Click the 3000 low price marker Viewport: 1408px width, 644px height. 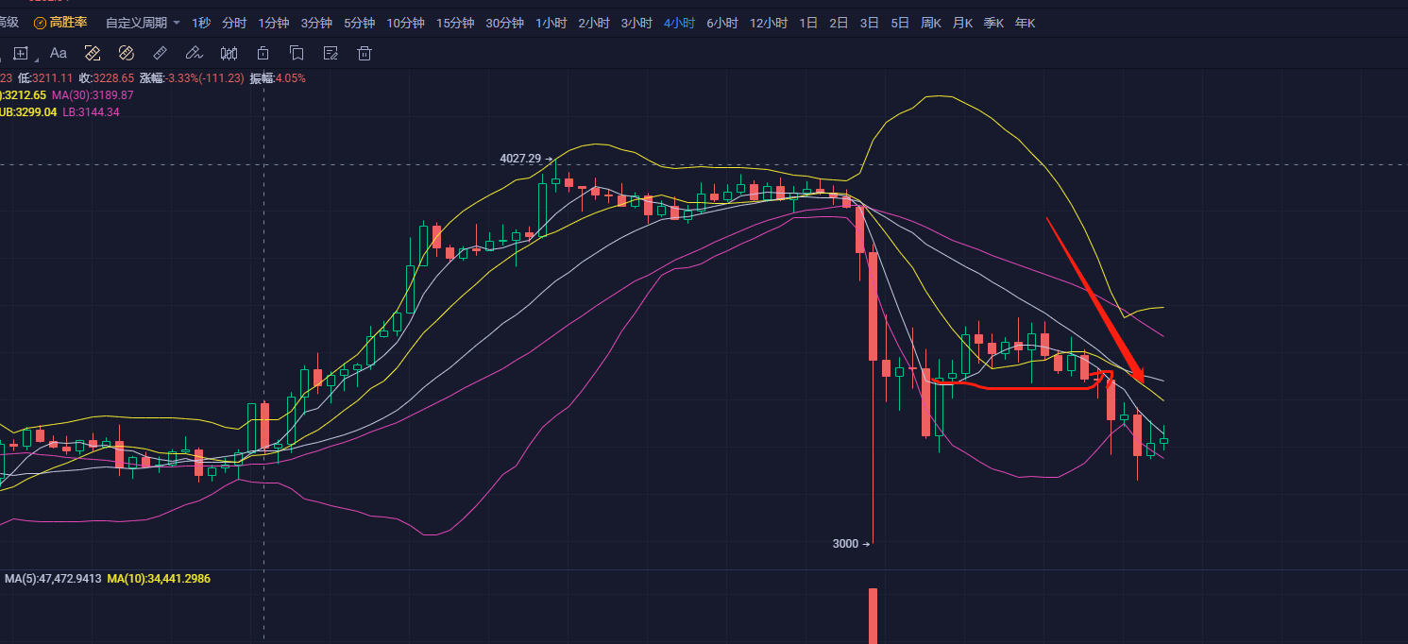point(850,543)
